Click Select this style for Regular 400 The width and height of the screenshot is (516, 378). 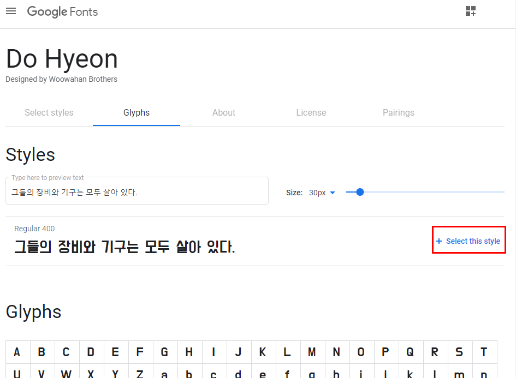(x=468, y=241)
